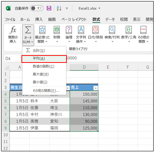154x152 pixels.
Task: Open the Excel1.xlsx file name dropdown
Action: tap(99, 9)
